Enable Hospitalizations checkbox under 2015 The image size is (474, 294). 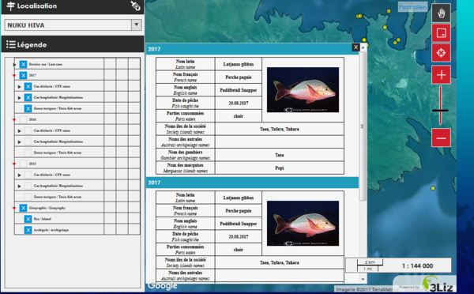28,186
